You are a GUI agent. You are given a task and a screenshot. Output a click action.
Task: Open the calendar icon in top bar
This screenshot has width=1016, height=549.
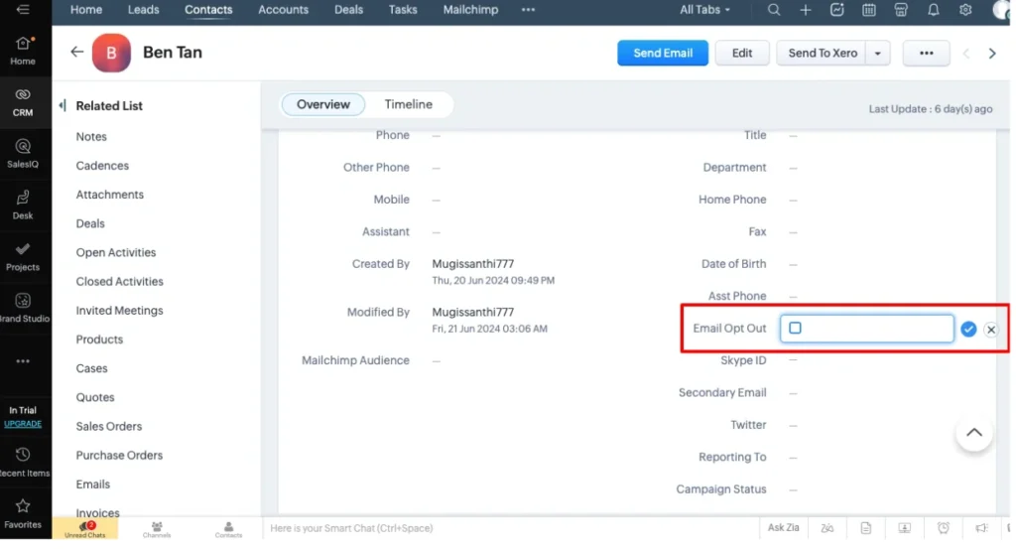click(869, 10)
